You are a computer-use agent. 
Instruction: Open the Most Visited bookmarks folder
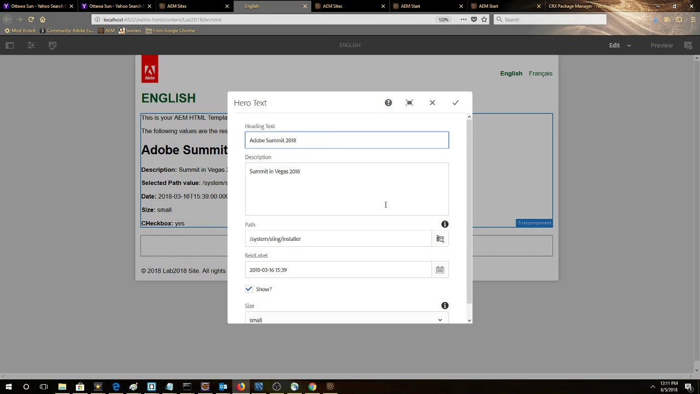[x=20, y=31]
